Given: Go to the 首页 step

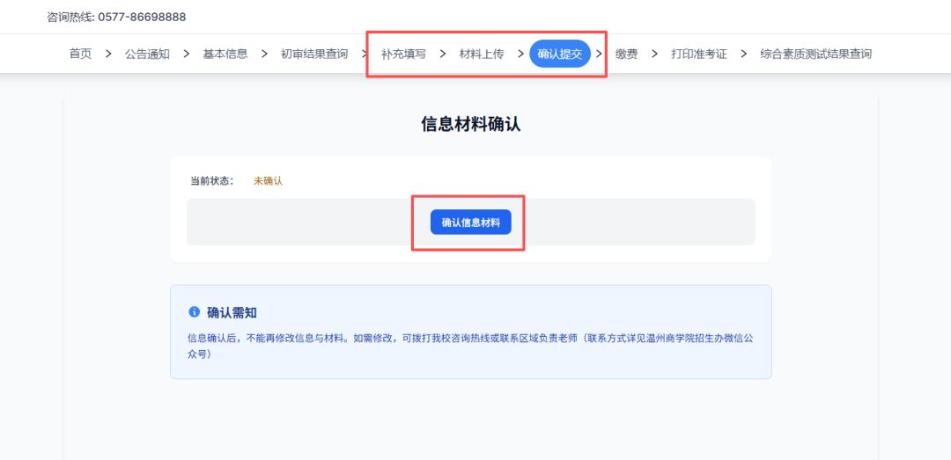Looking at the screenshot, I should pyautogui.click(x=80, y=54).
